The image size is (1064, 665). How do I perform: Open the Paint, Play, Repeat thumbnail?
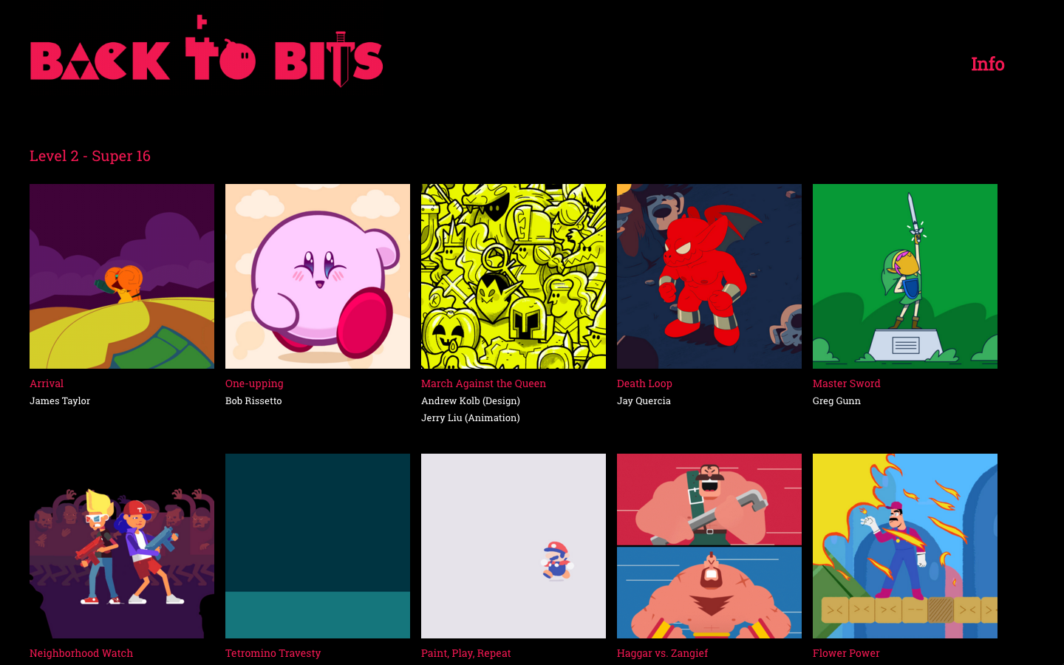[x=514, y=546]
